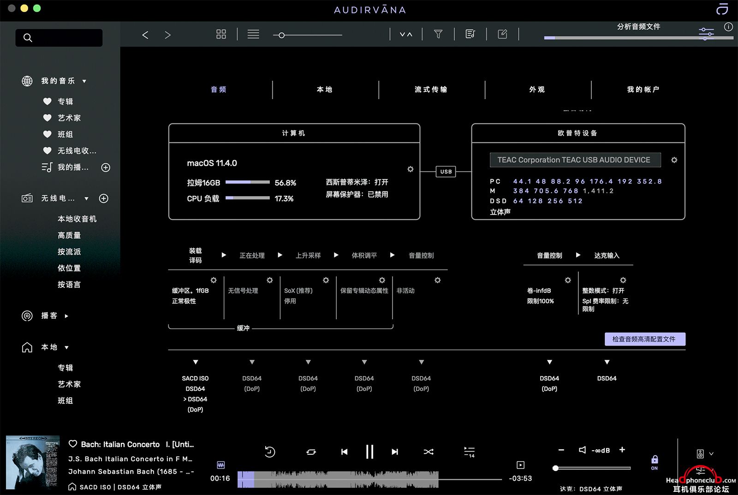
Task: Skip to next track
Action: (x=395, y=452)
